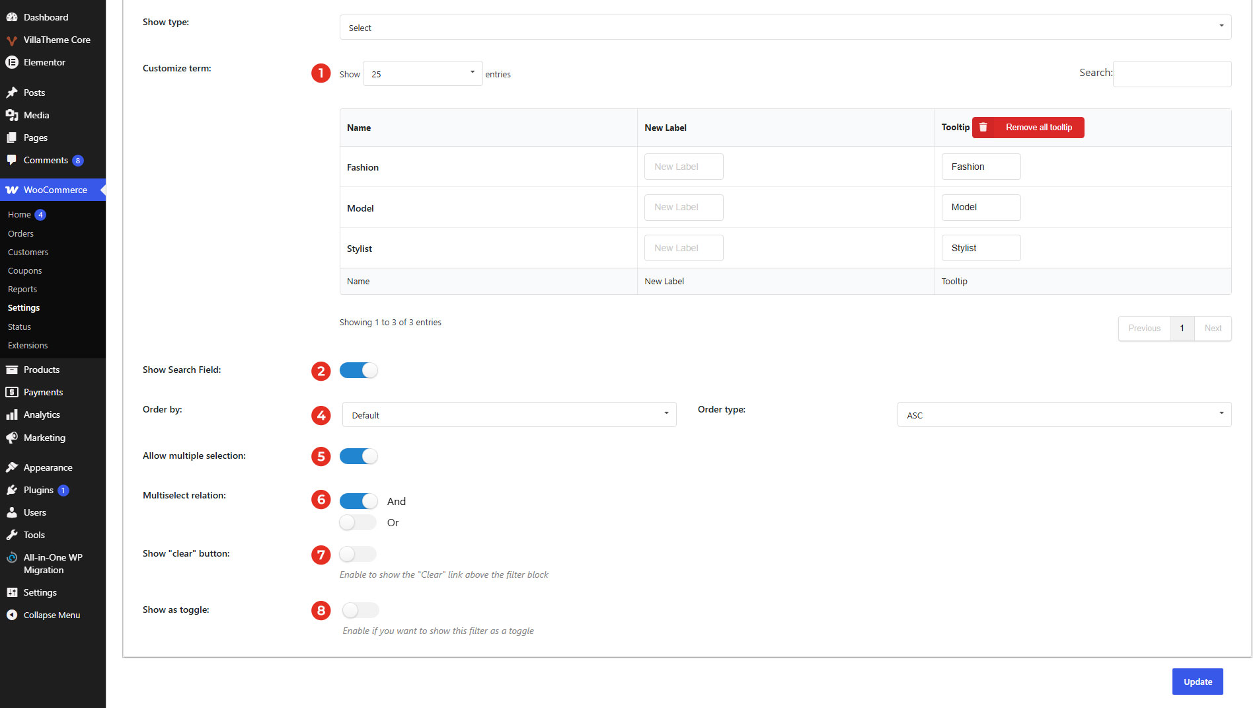Screen dimensions: 1259x708
Task: Click the Posts pushpin icon
Action: click(x=12, y=93)
